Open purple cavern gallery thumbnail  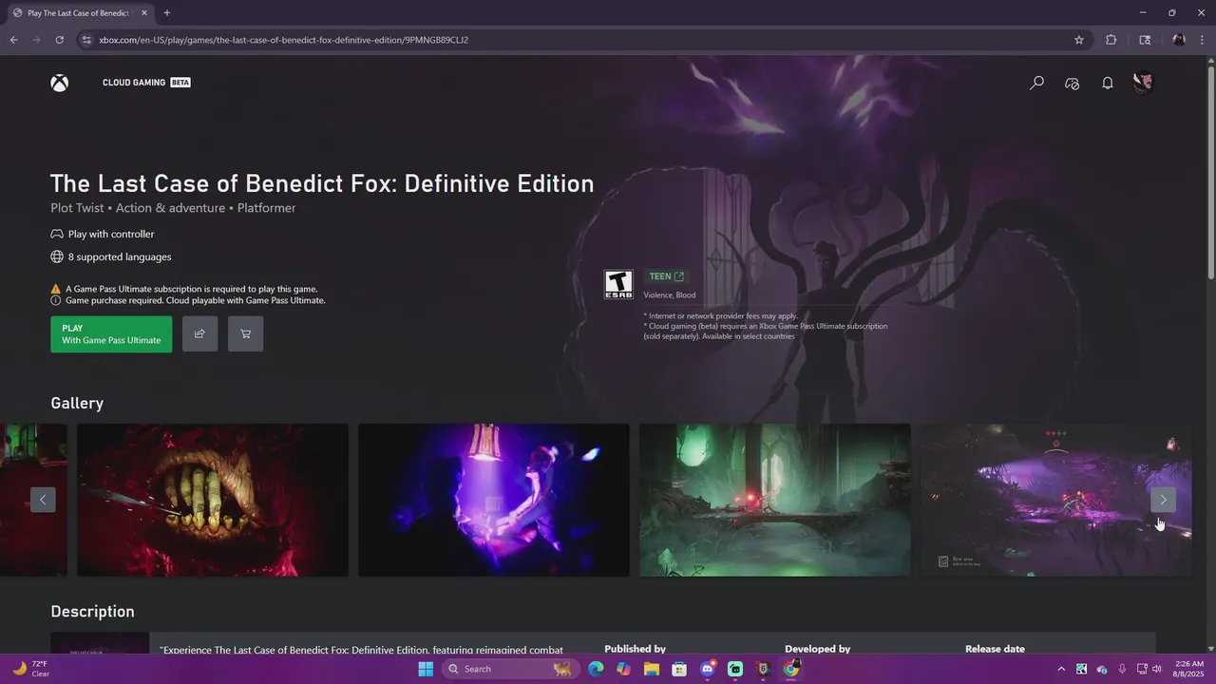1055,500
